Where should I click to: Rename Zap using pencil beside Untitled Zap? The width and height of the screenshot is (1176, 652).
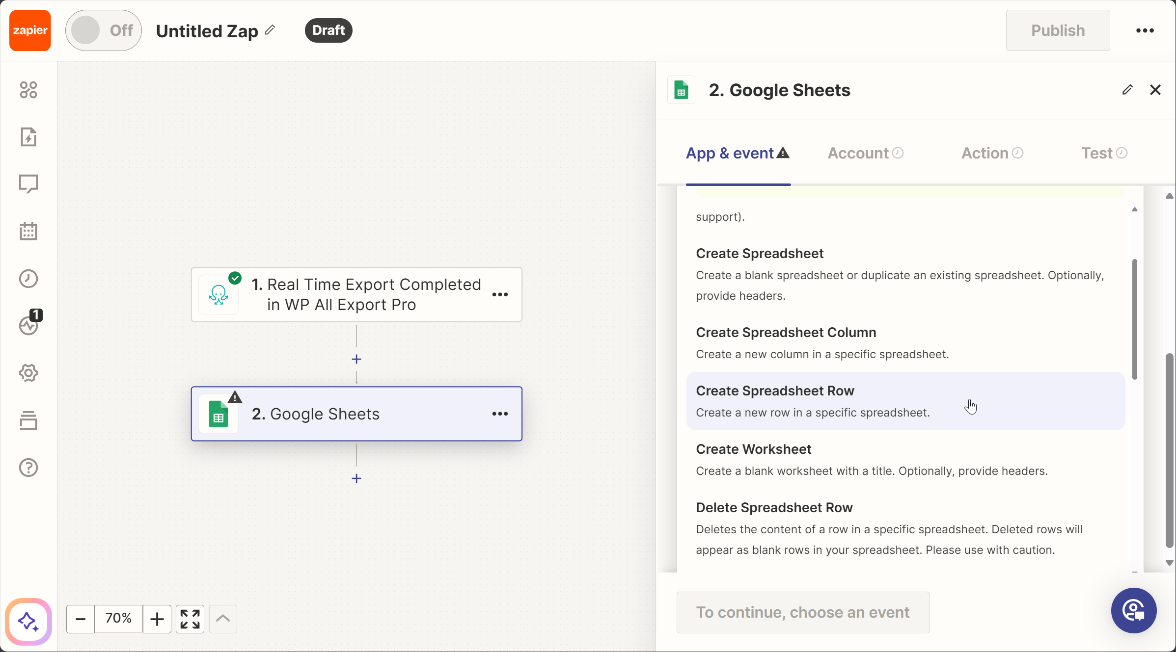coord(270,30)
